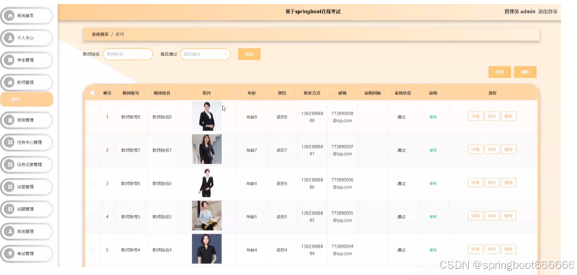Open the 是否通过 filter dropdown
The height and width of the screenshot is (275, 577).
(x=205, y=54)
